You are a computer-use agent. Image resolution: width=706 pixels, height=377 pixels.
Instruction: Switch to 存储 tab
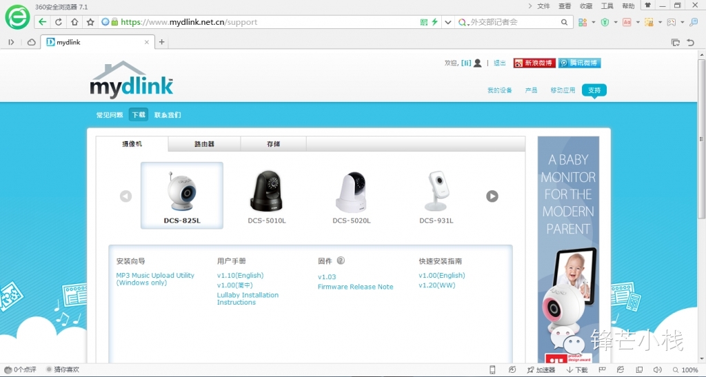click(x=273, y=144)
